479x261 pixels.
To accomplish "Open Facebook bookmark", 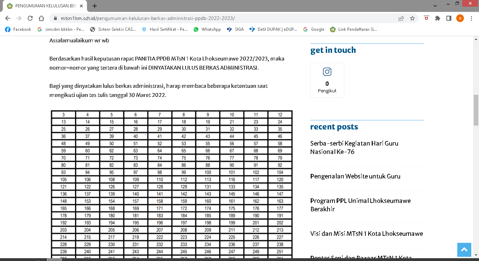I will (x=18, y=29).
